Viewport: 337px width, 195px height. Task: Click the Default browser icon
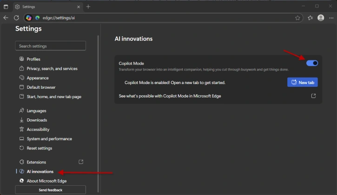tap(21, 87)
